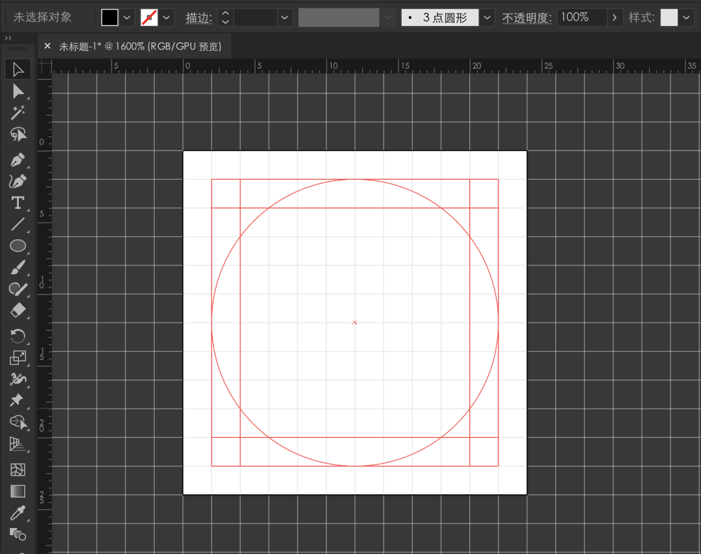701x554 pixels.
Task: Open the fill color dropdown arrow
Action: tap(127, 18)
